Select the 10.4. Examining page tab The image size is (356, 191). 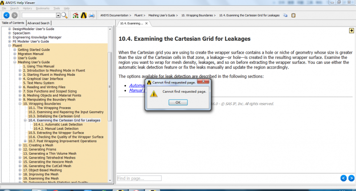(x=132, y=23)
